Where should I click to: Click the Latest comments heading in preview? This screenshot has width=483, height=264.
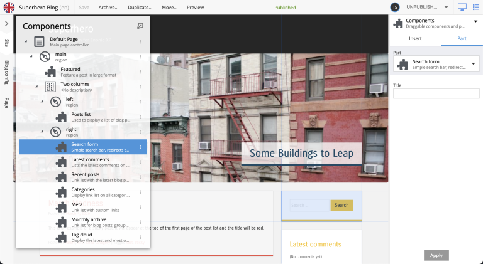pos(316,245)
